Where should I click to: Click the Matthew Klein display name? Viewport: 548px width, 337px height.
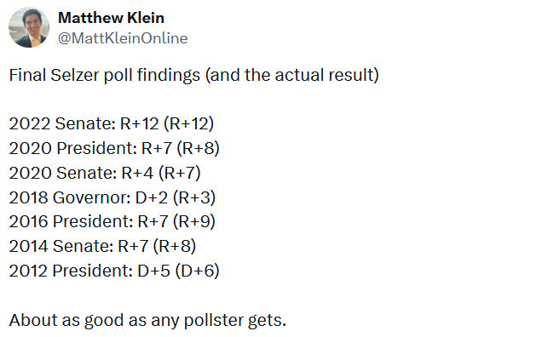coord(111,18)
